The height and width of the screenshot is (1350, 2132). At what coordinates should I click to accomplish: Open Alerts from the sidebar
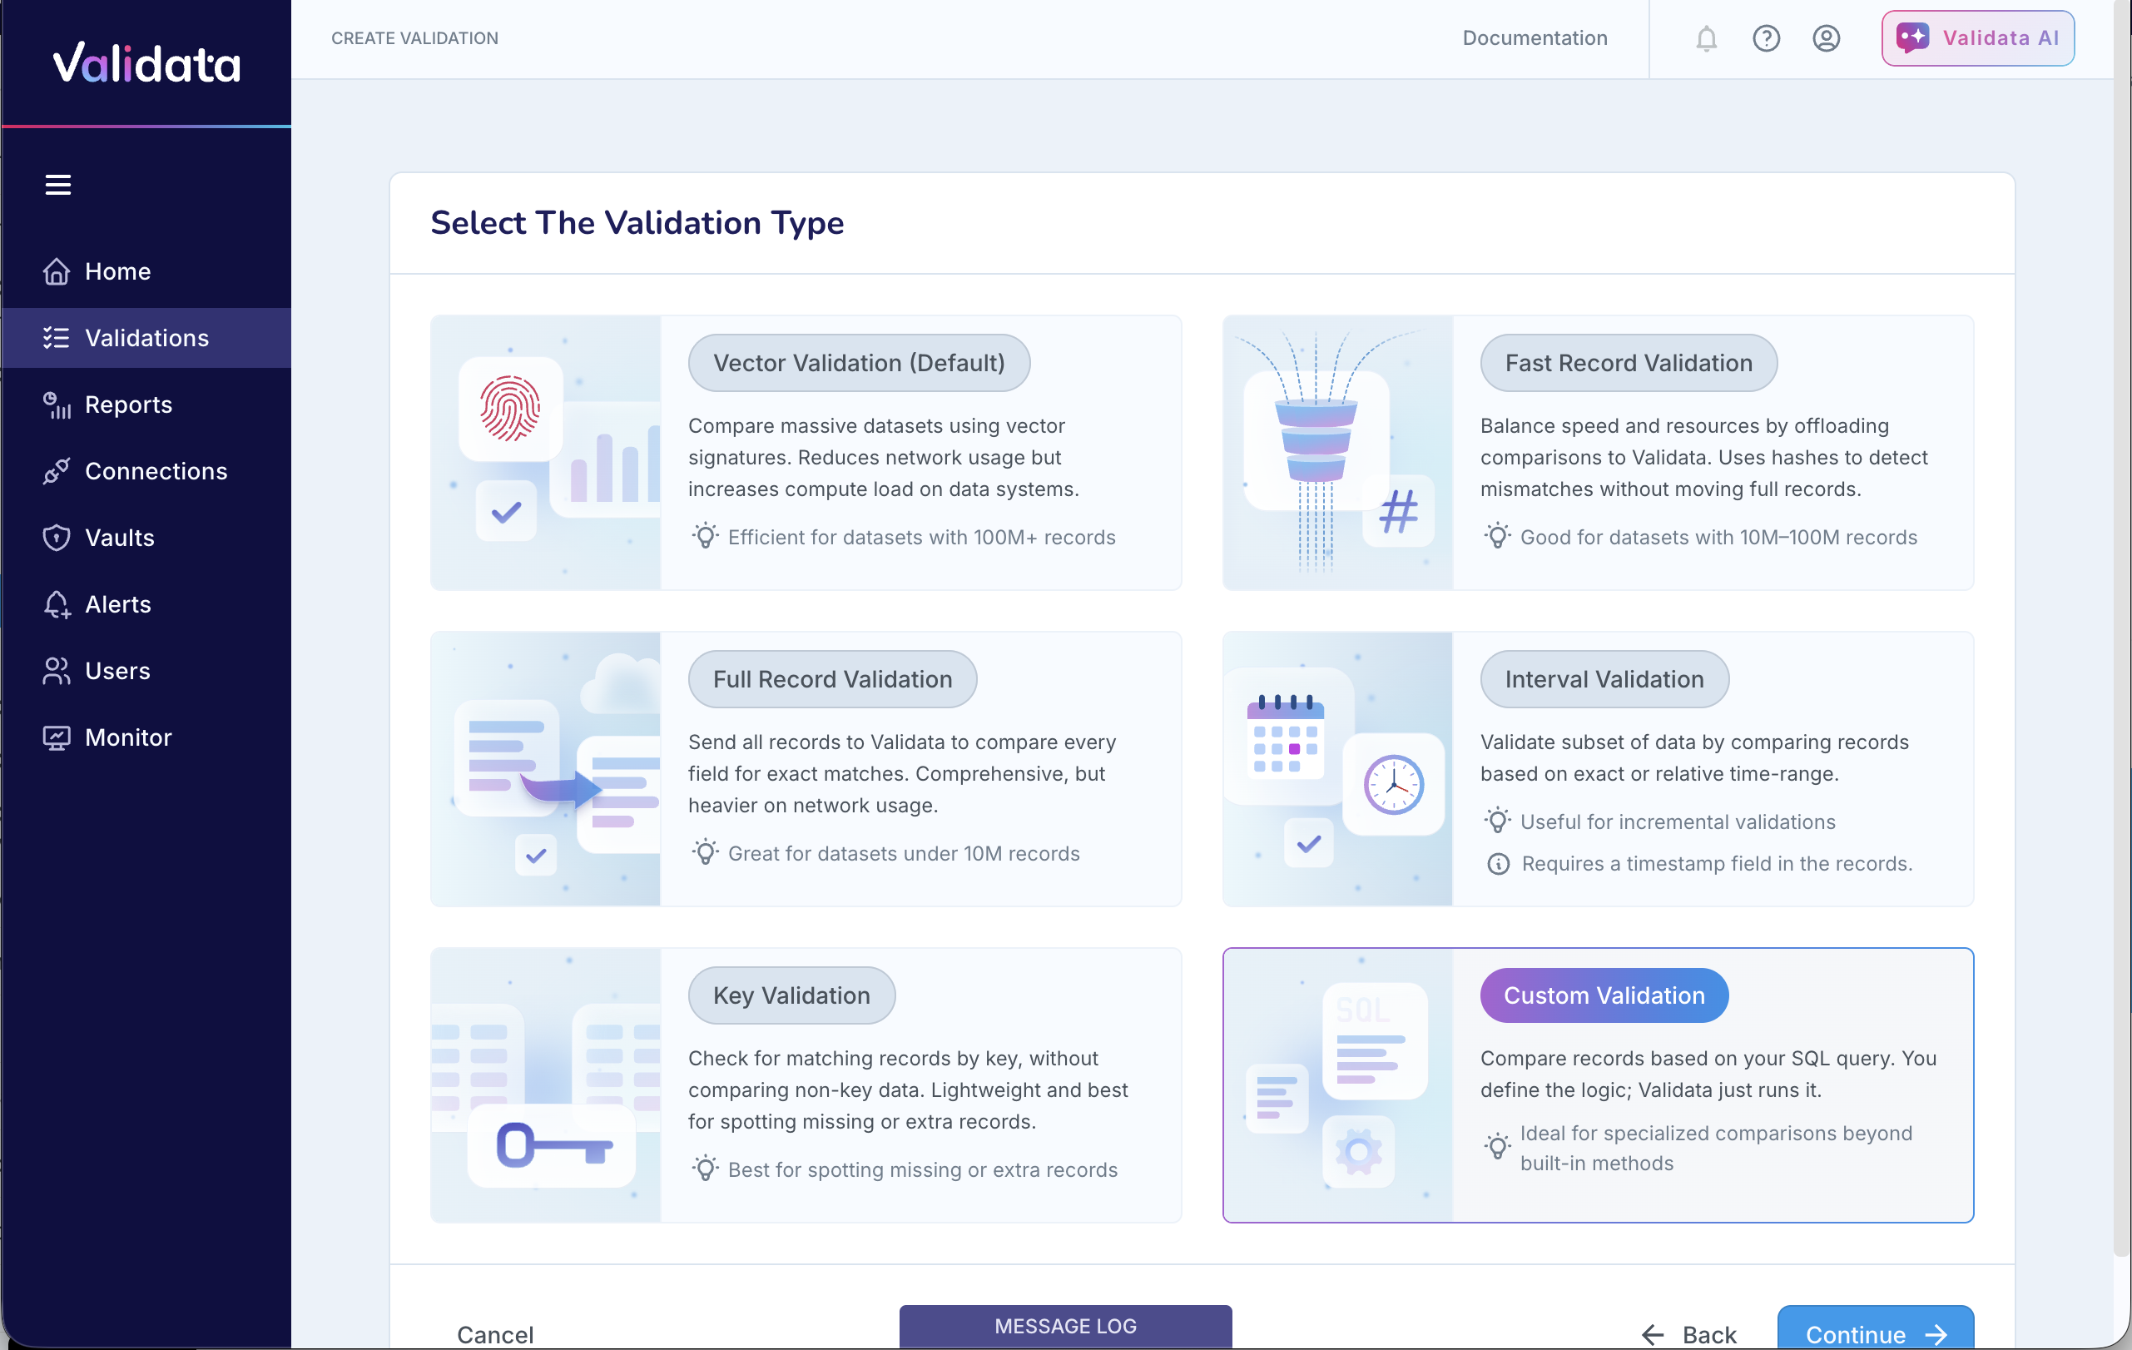coord(118,603)
